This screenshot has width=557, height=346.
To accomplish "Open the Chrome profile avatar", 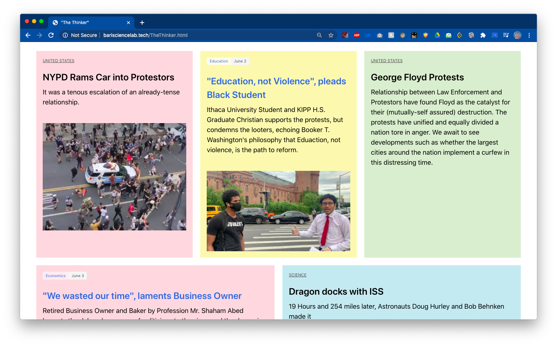I will 518,35.
